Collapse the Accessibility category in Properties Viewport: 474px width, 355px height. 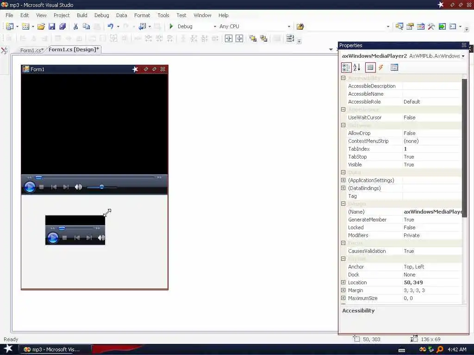pos(343,78)
